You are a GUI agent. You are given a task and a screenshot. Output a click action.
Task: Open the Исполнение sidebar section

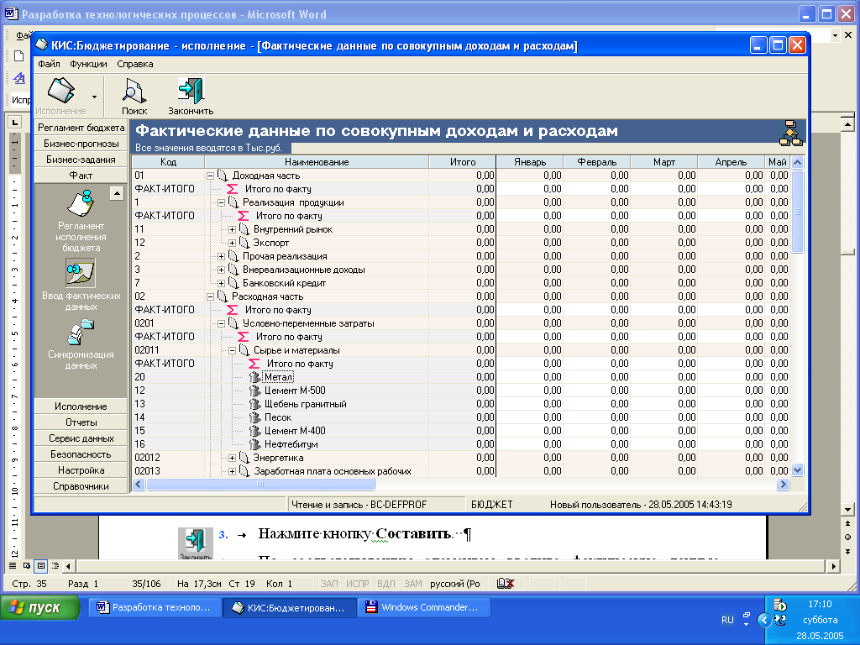pyautogui.click(x=81, y=406)
